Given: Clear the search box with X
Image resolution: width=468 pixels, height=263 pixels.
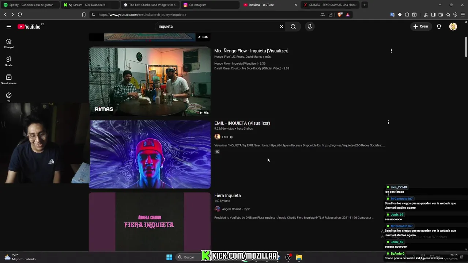Looking at the screenshot, I should [x=282, y=26].
